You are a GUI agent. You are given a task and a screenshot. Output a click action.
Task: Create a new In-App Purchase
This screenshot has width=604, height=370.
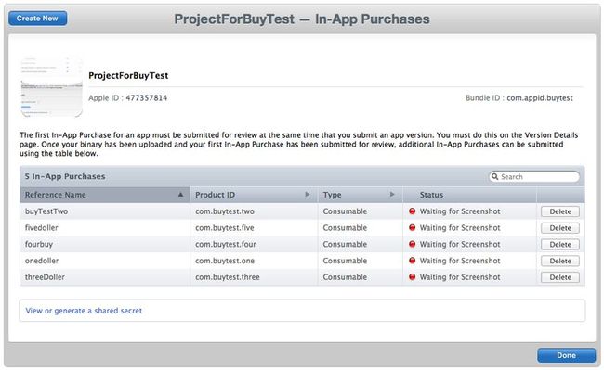[x=37, y=19]
